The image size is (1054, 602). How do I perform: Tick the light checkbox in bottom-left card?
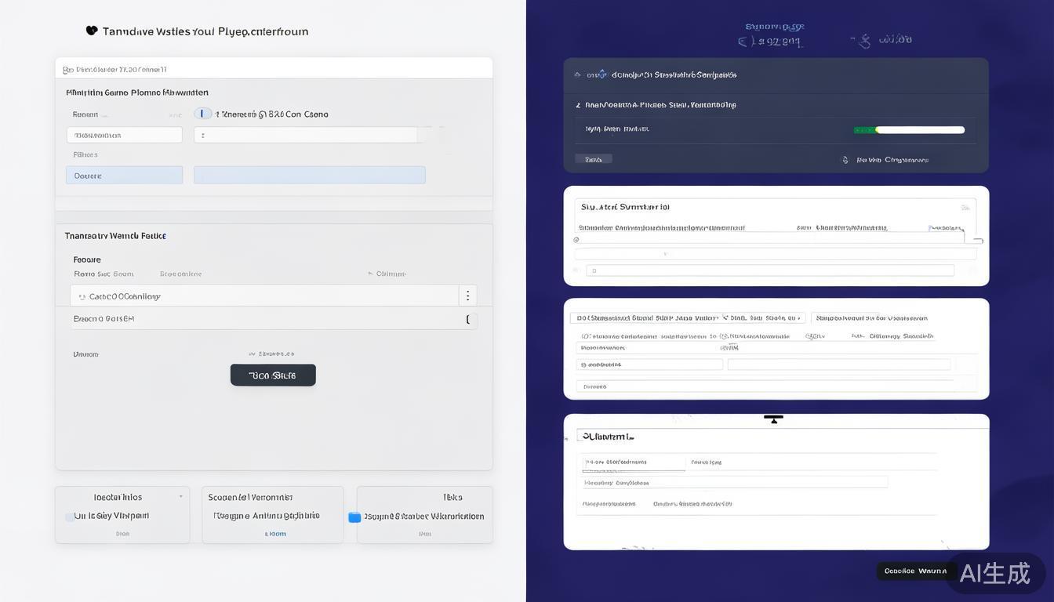tap(70, 517)
